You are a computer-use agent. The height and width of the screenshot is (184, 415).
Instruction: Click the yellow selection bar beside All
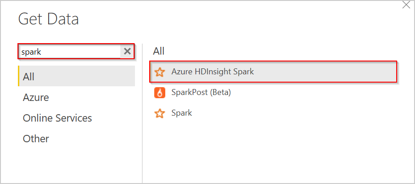coord(19,76)
